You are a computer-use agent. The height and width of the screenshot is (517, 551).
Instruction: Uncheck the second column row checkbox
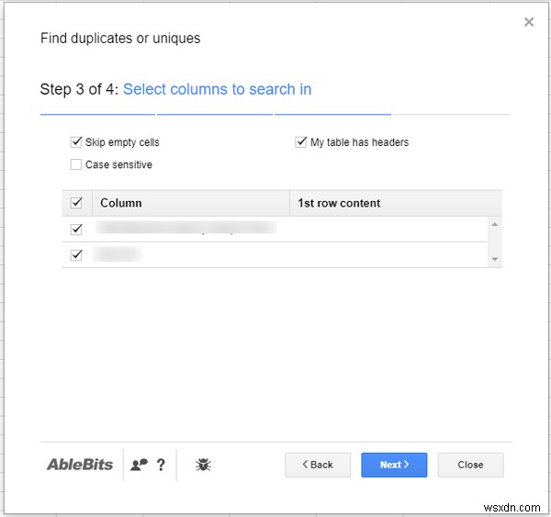click(76, 254)
